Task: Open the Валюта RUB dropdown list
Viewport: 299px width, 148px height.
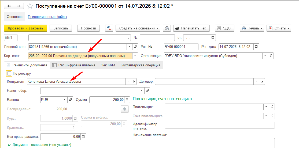Action: [x=64, y=100]
